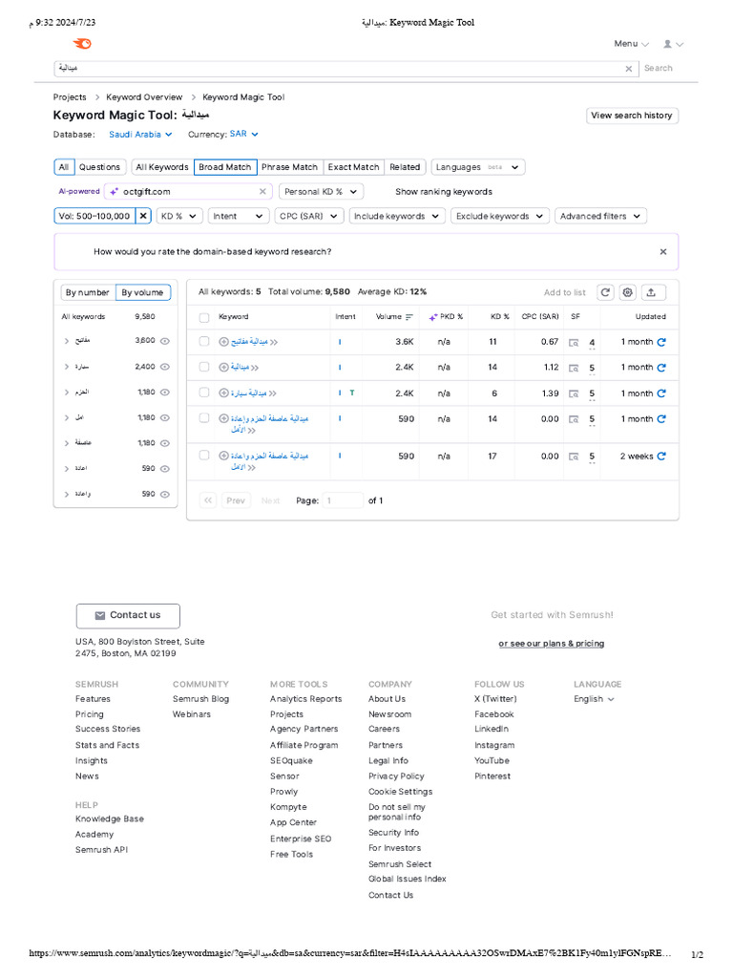Remove the Vol: 500-100,000 filter
The height and width of the screenshot is (978, 733).
tap(143, 216)
